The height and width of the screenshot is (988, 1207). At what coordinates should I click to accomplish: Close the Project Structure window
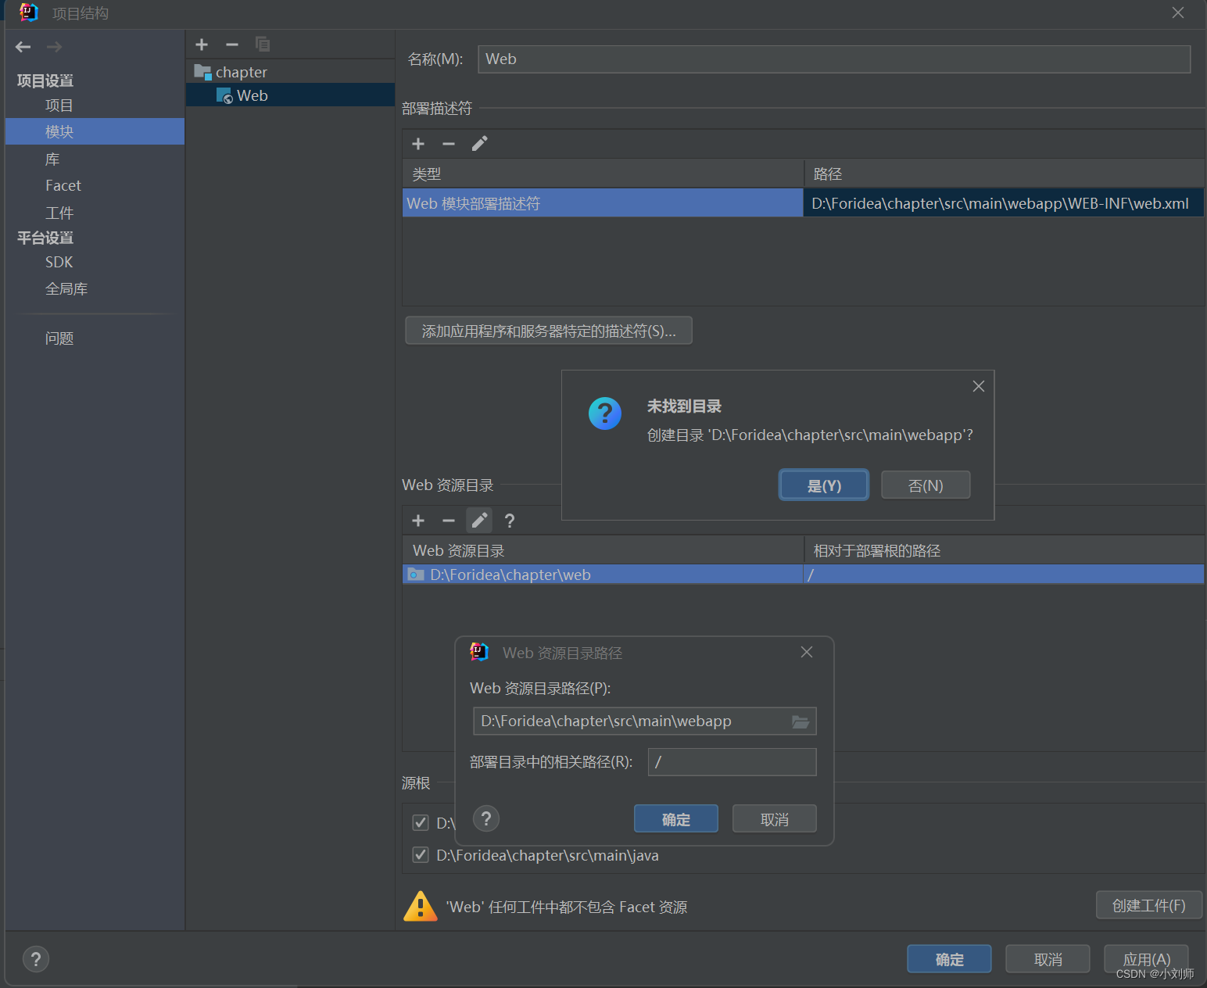pos(1178,13)
